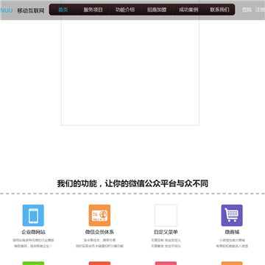The width and height of the screenshot is (265, 265).
Task: Click the first description line under 微商城
Action: tap(232, 240)
